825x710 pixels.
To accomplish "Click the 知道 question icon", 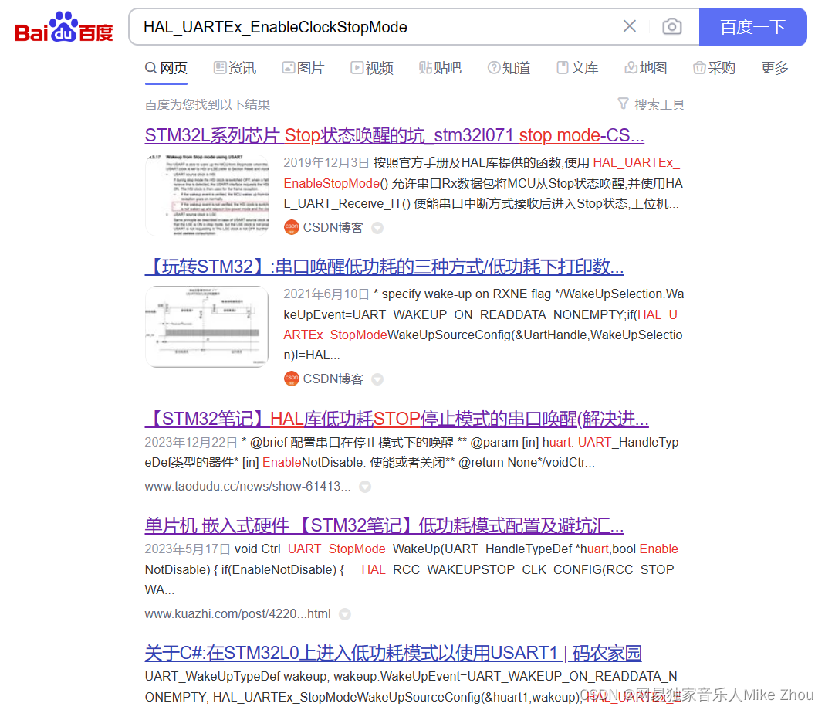I will (494, 68).
